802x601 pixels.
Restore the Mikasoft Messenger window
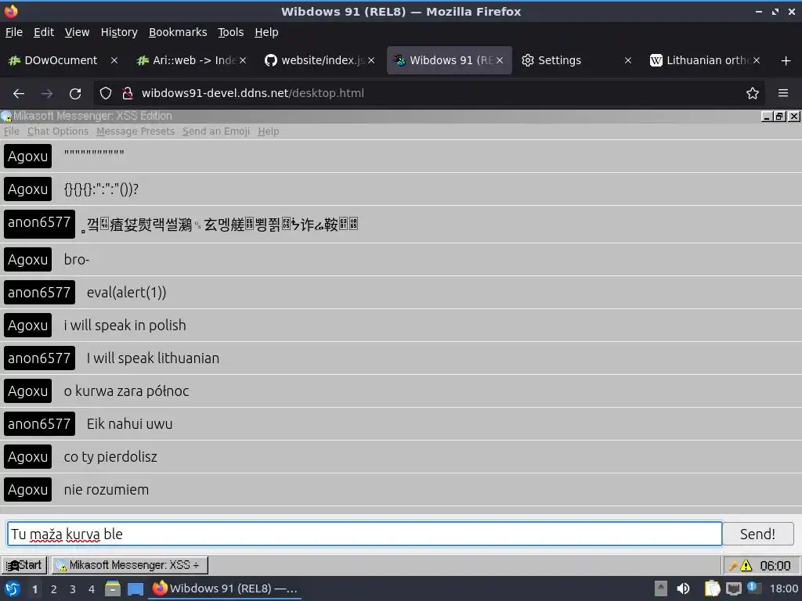[779, 117]
